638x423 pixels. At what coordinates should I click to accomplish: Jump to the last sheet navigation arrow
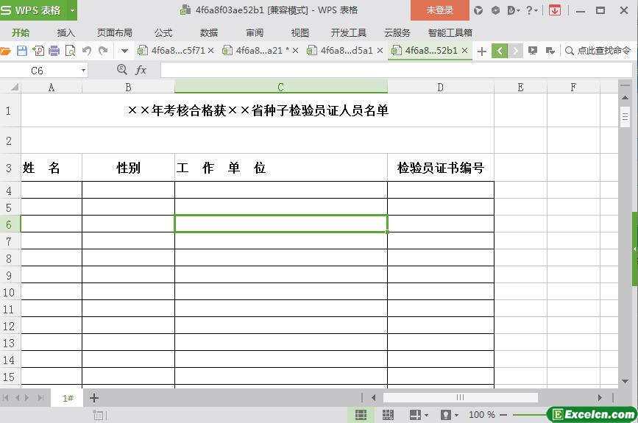40,398
